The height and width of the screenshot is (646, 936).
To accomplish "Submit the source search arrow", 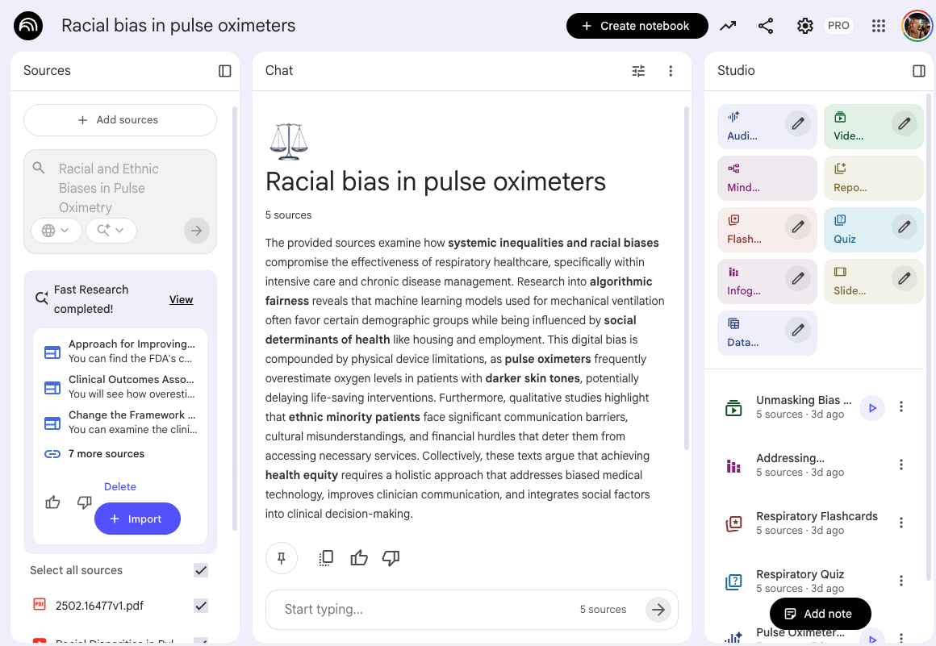I will pos(196,230).
